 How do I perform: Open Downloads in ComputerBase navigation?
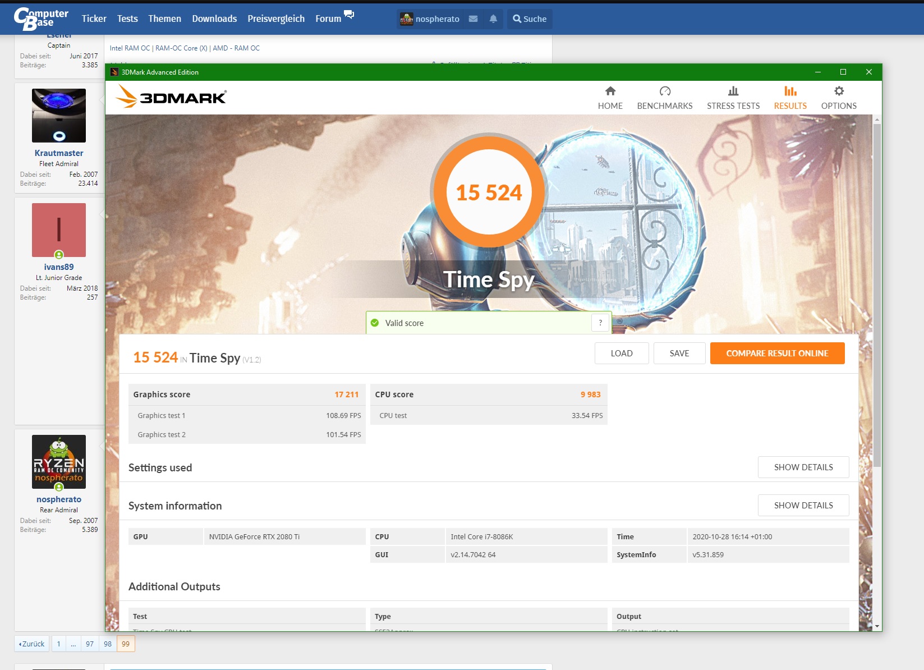point(214,19)
